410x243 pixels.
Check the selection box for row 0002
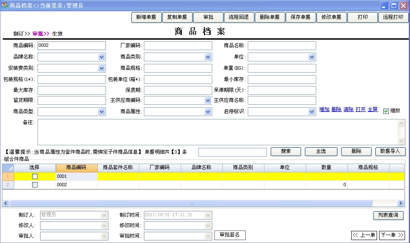click(35, 185)
